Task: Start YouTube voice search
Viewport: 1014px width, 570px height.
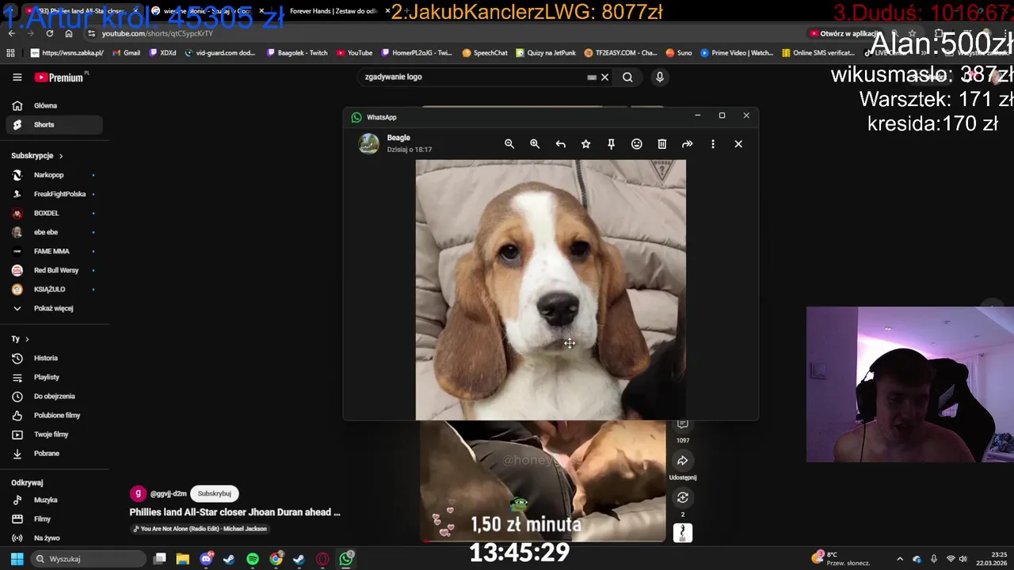Action: [659, 77]
